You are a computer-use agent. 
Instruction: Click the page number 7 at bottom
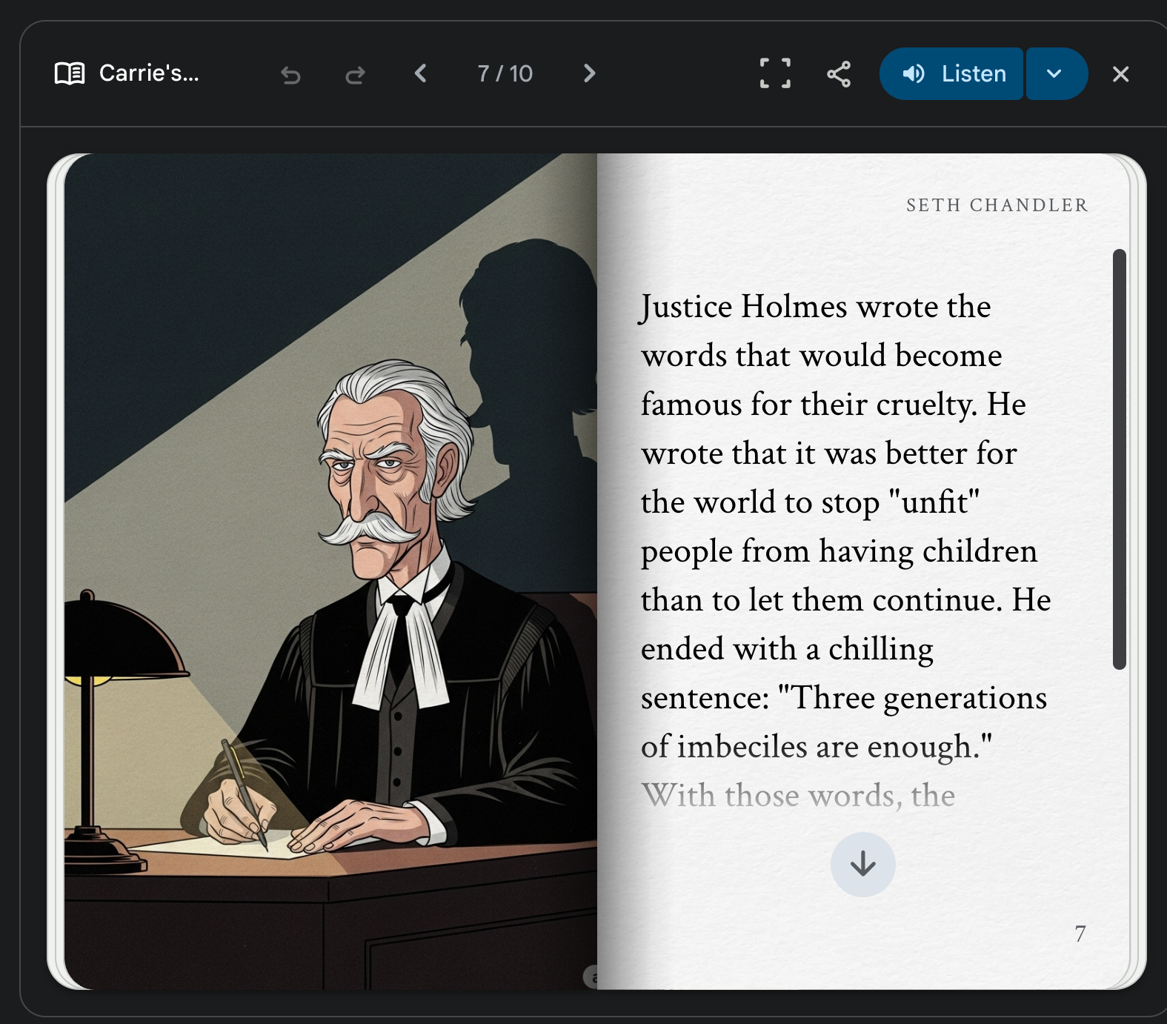click(x=1080, y=934)
